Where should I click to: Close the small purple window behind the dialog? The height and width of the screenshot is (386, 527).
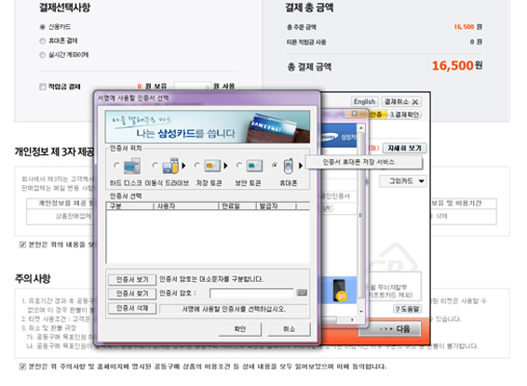[x=354, y=113]
